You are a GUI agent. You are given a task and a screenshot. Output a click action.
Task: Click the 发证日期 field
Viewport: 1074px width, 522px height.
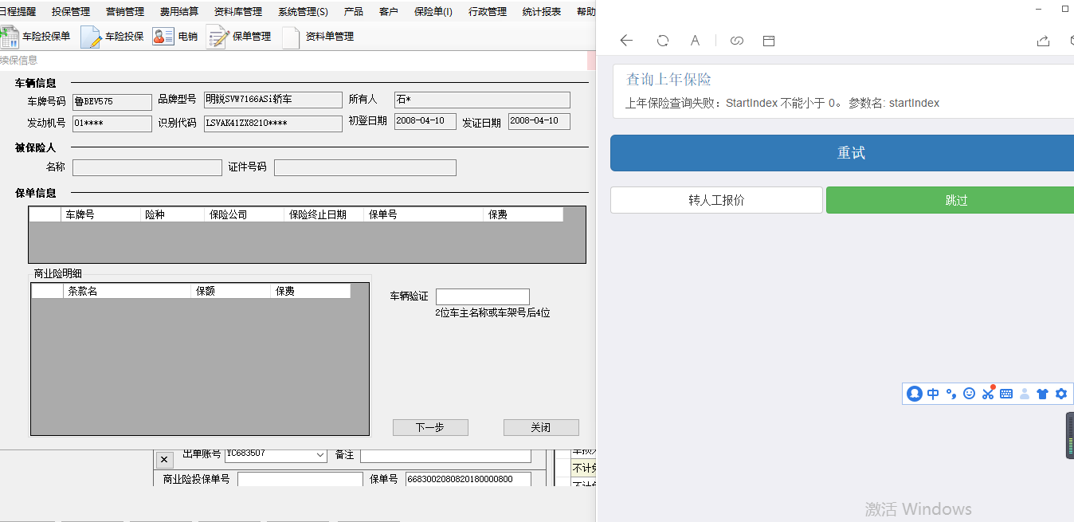click(539, 121)
